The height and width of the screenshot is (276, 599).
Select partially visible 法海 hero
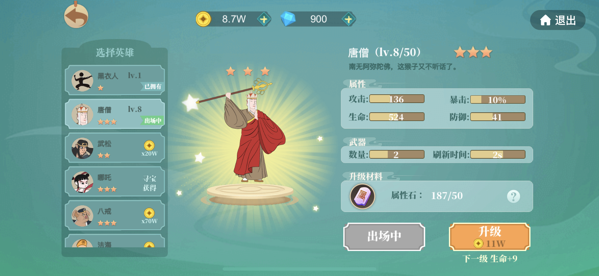[x=115, y=241]
